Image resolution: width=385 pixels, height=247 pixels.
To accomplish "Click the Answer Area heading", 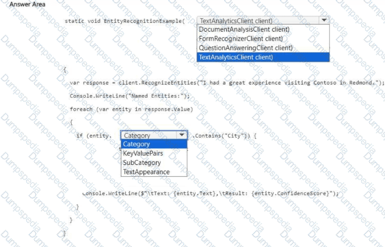I will (x=26, y=4).
